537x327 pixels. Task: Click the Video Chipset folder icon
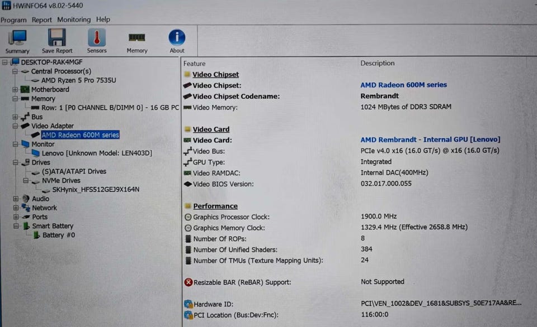187,74
